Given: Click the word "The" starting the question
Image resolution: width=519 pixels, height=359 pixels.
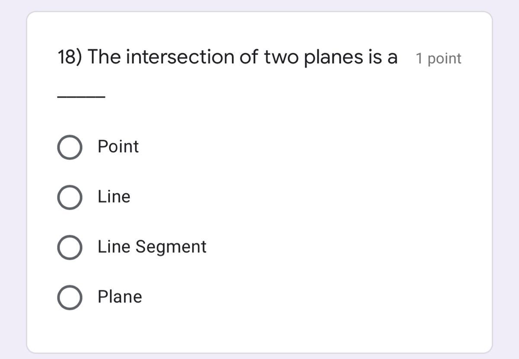Looking at the screenshot, I should click(x=104, y=57).
